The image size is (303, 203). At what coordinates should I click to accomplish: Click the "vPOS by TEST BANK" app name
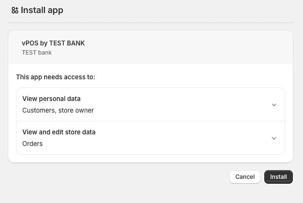pos(53,43)
